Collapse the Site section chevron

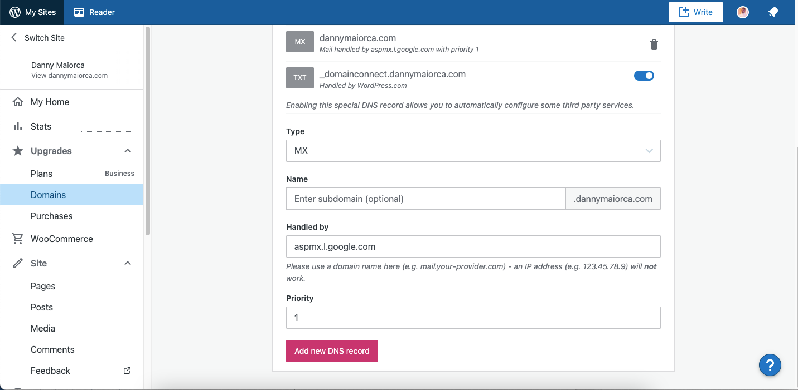(128, 263)
